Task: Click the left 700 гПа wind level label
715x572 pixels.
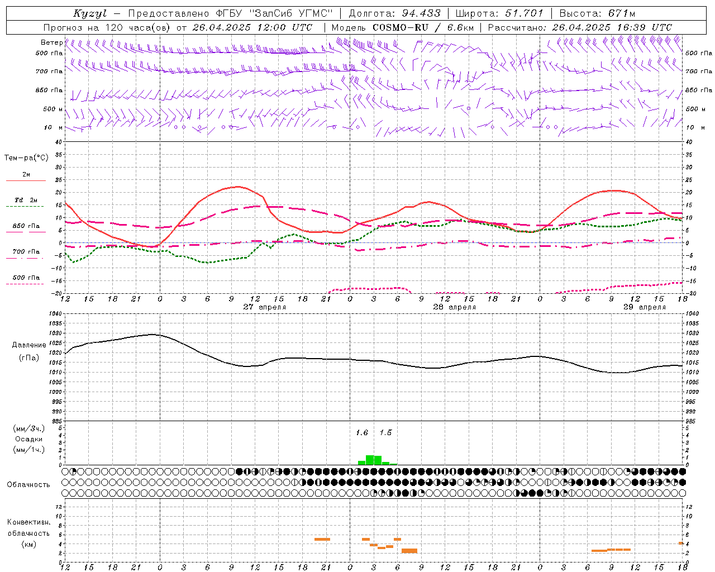Action: (x=49, y=71)
